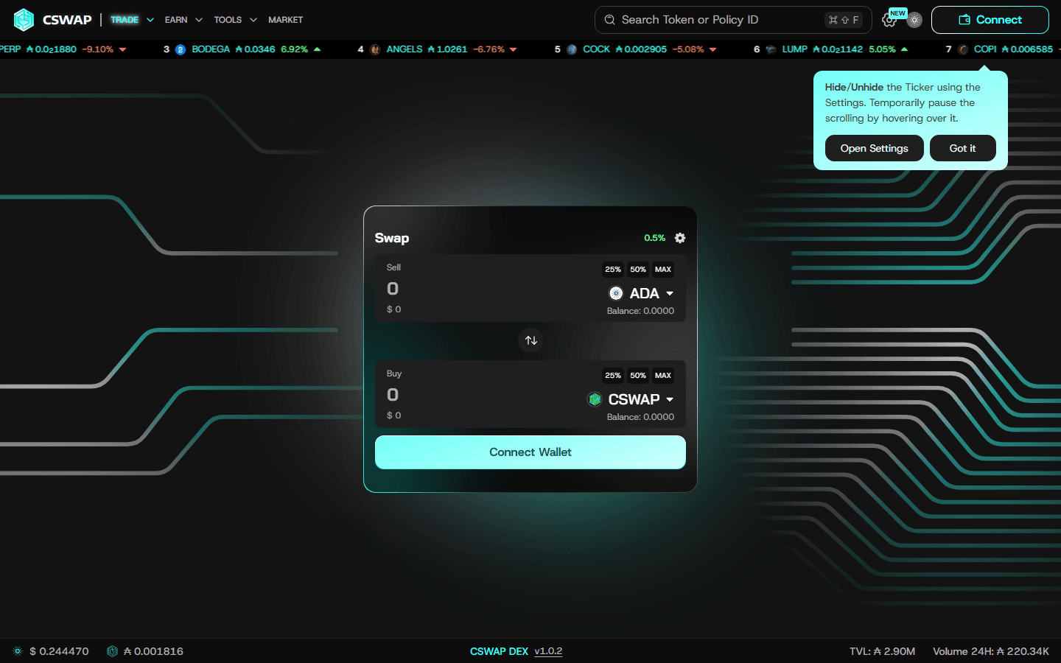
Task: Click the BODEGA token icon in ticker
Action: pos(181,49)
